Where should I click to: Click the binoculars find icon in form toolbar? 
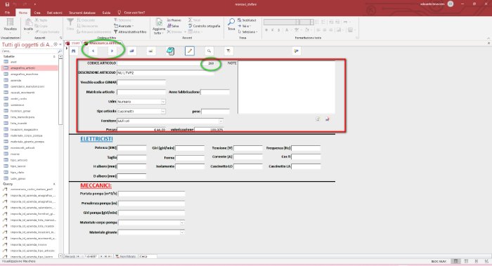(x=73, y=51)
